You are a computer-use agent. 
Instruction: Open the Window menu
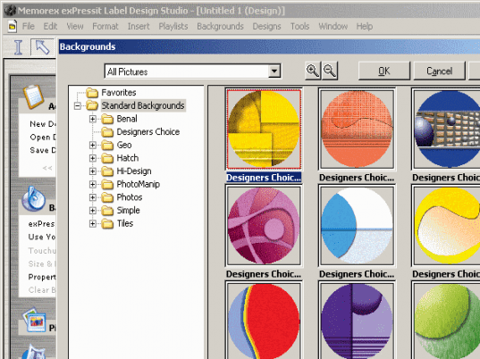click(x=333, y=26)
